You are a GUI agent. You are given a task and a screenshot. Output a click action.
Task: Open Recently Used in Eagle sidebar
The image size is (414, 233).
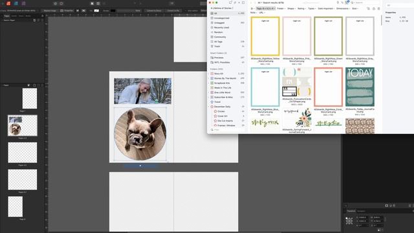(227, 27)
